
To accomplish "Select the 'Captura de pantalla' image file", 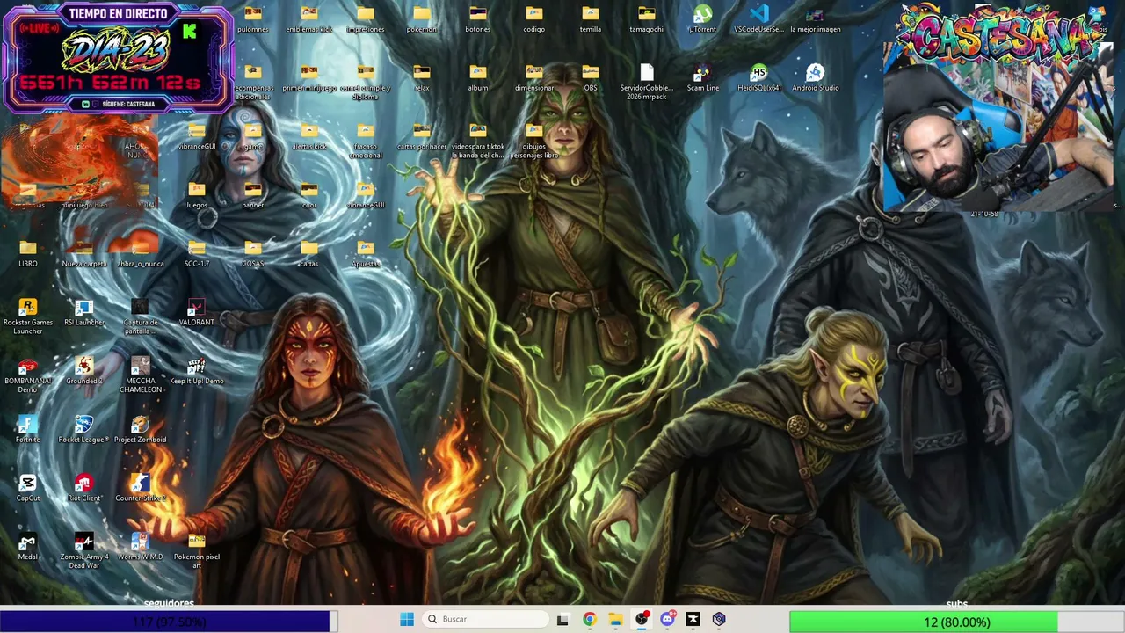I will [x=141, y=316].
